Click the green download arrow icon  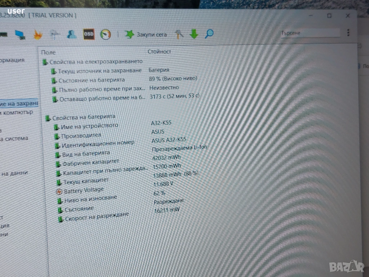194,34
